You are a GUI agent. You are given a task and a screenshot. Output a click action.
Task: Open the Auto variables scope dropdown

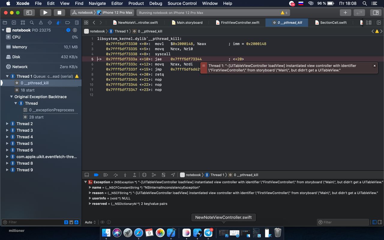pos(90,222)
